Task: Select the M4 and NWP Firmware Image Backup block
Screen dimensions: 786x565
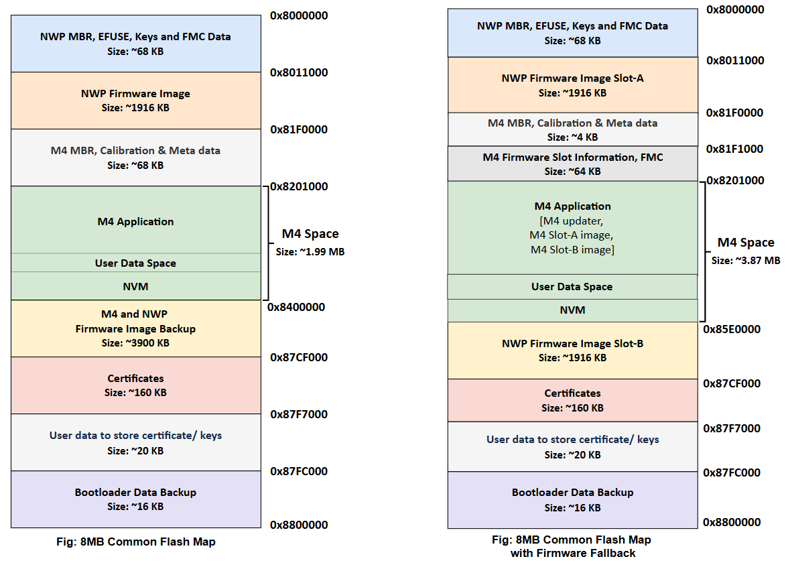Action: pos(134,328)
